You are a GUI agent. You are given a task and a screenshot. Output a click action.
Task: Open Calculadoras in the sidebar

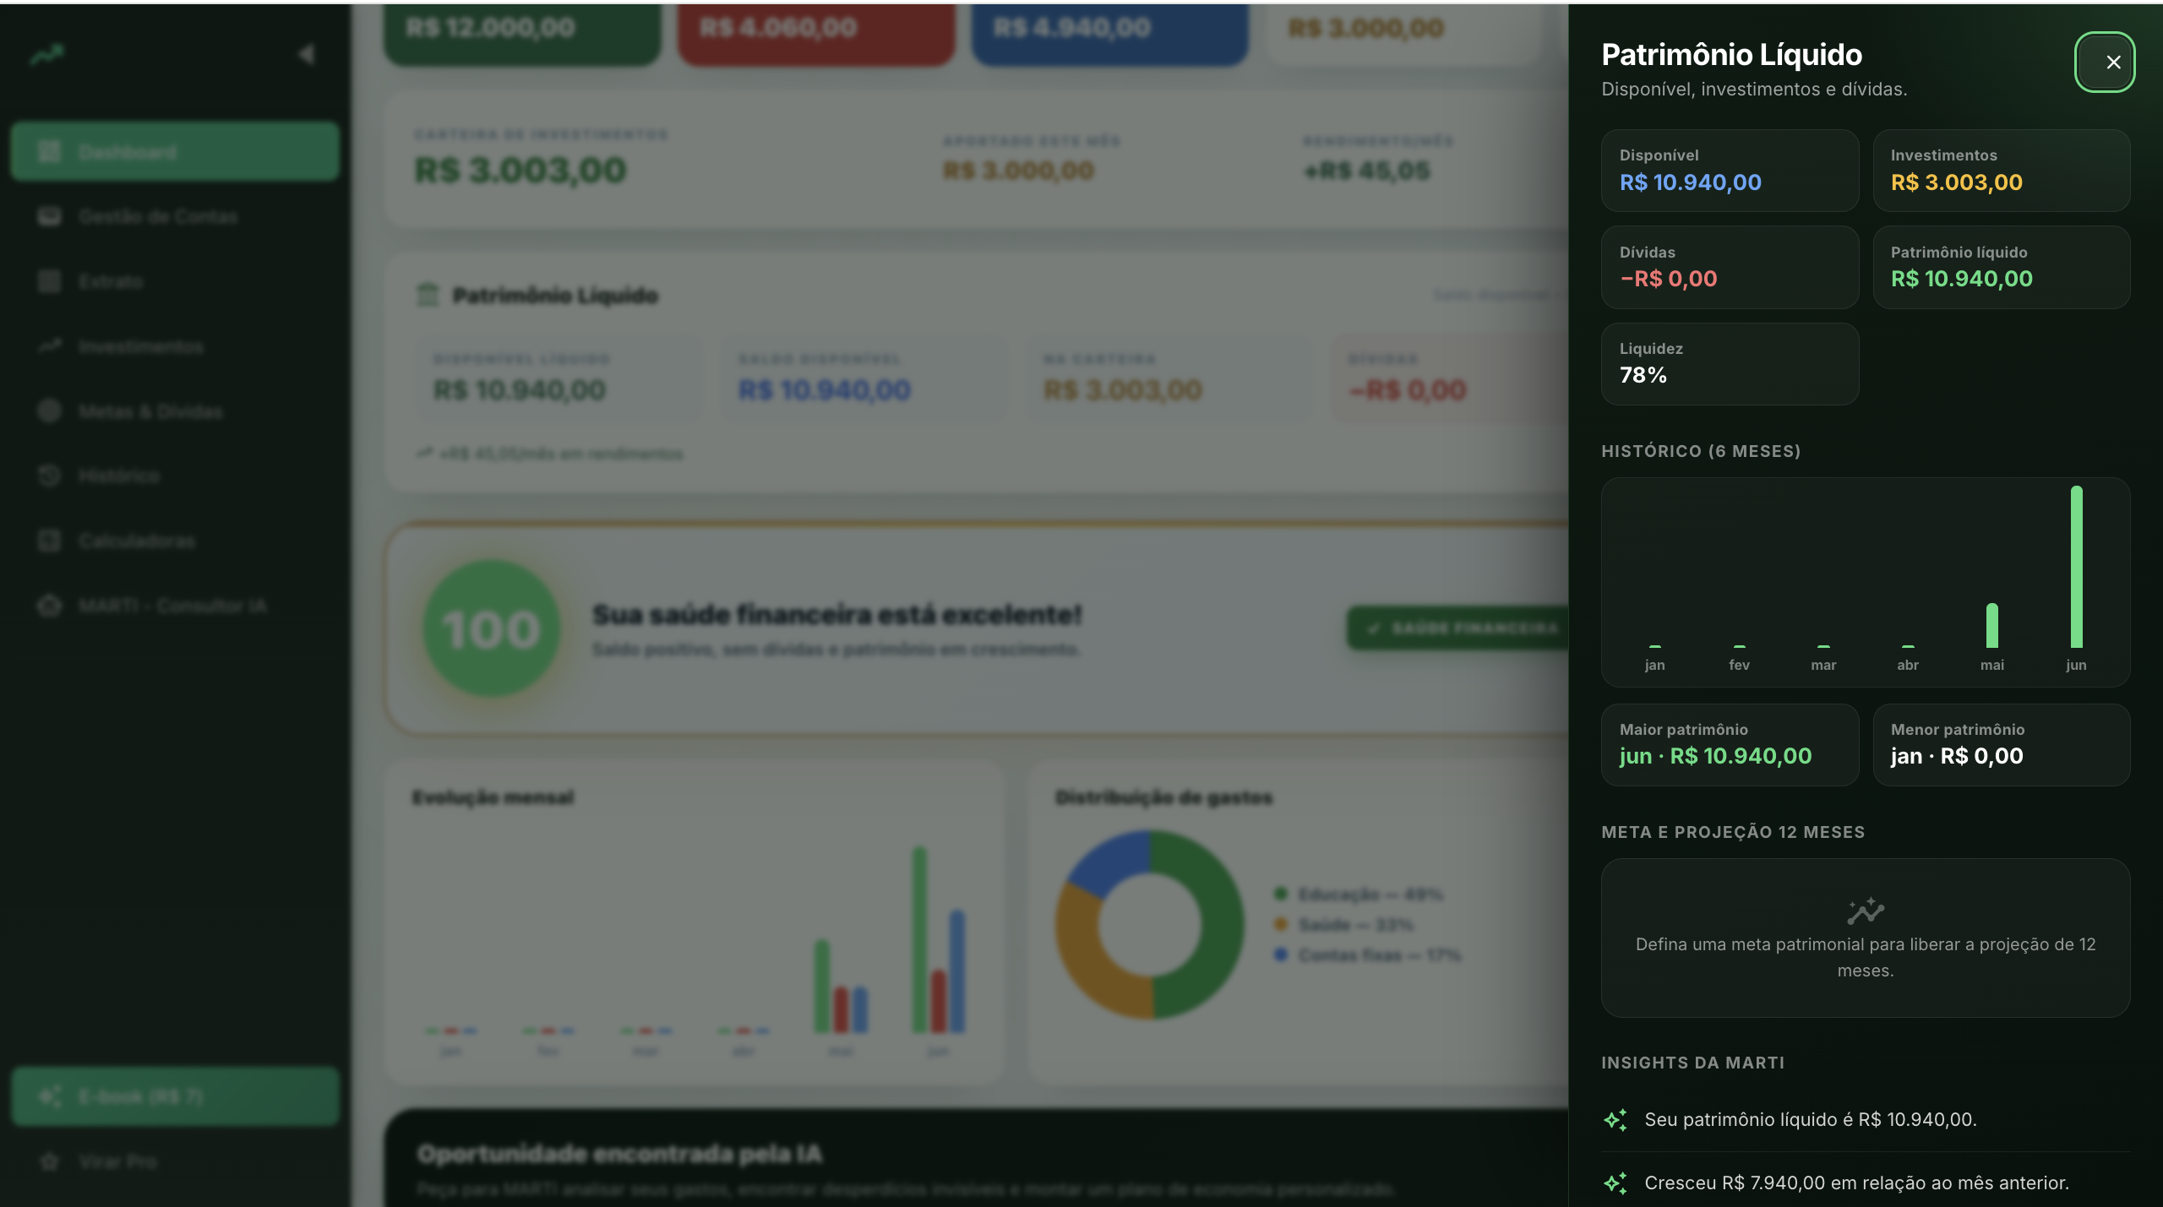click(x=175, y=541)
